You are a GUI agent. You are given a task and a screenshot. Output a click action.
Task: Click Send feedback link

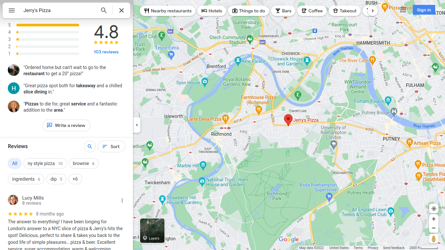tap(394, 248)
